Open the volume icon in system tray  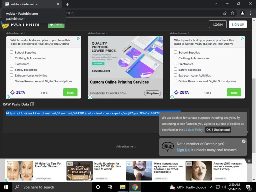224,187
